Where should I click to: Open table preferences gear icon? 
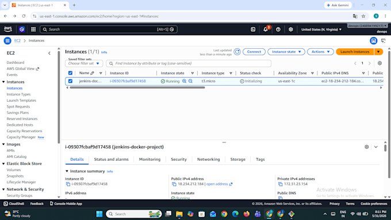[x=379, y=63]
